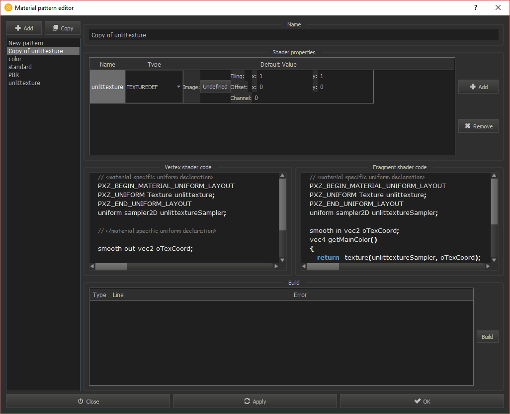Screen dimensions: 510x414
Task: Click the help question mark in title bar
Action: pyautogui.click(x=476, y=8)
